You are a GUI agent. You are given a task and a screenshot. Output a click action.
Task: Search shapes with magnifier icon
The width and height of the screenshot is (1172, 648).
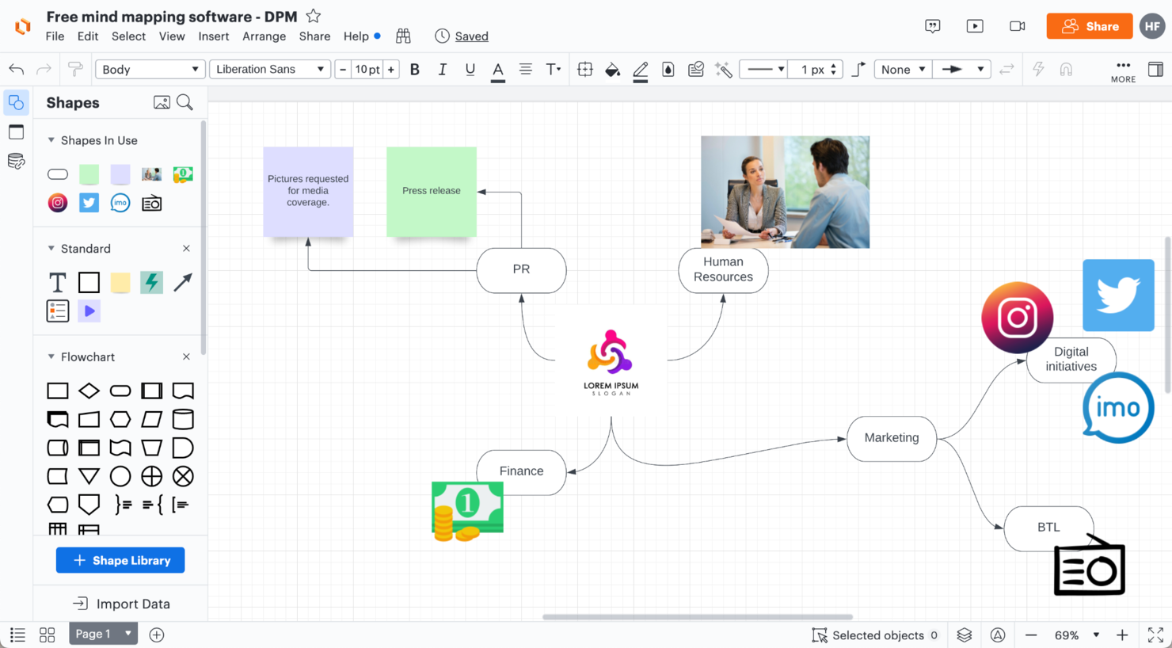[185, 102]
